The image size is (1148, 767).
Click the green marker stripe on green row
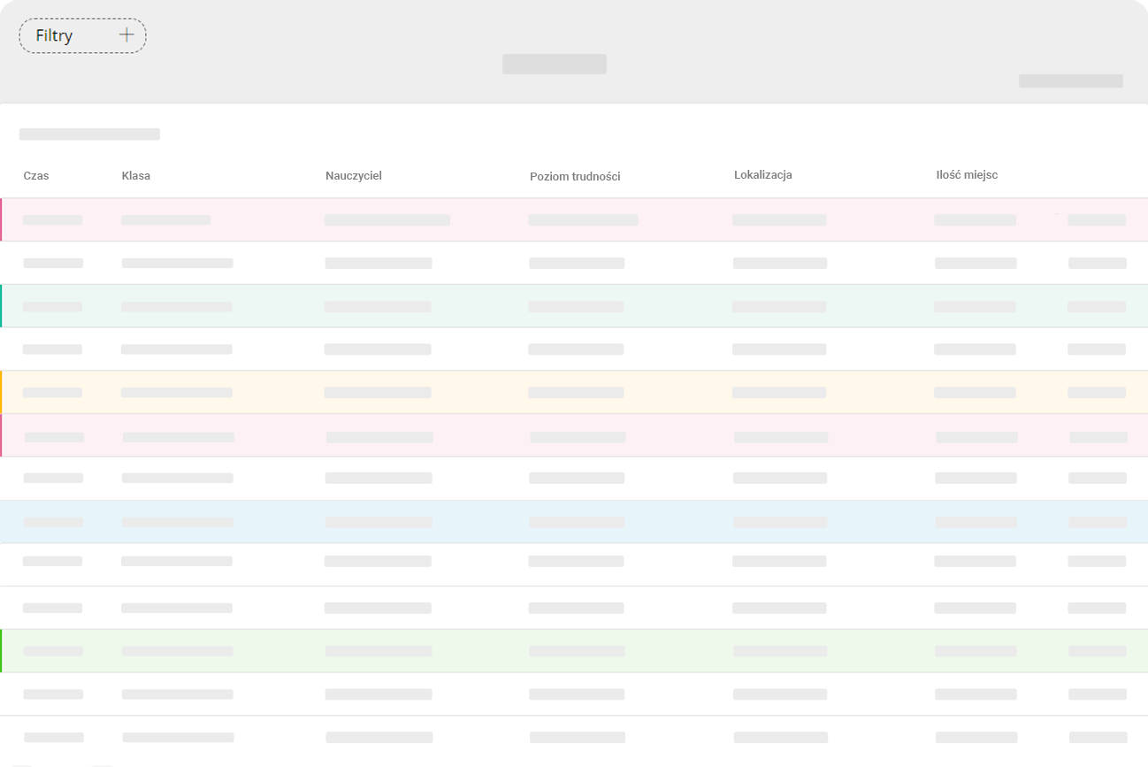pos(1,651)
